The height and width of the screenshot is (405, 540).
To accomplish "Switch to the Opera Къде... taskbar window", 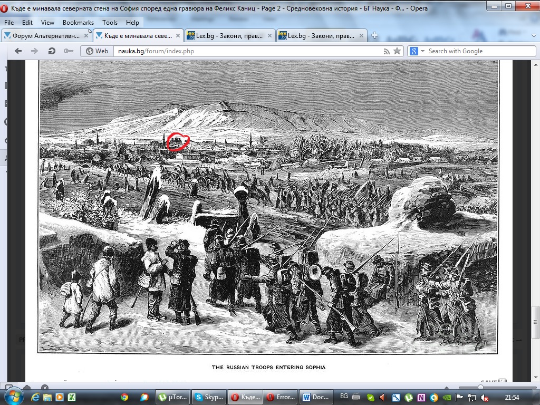I will pos(245,397).
